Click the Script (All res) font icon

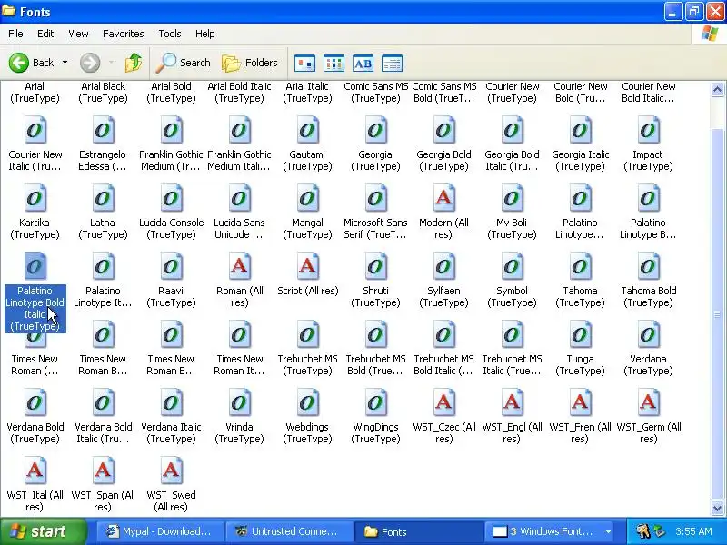click(x=307, y=266)
